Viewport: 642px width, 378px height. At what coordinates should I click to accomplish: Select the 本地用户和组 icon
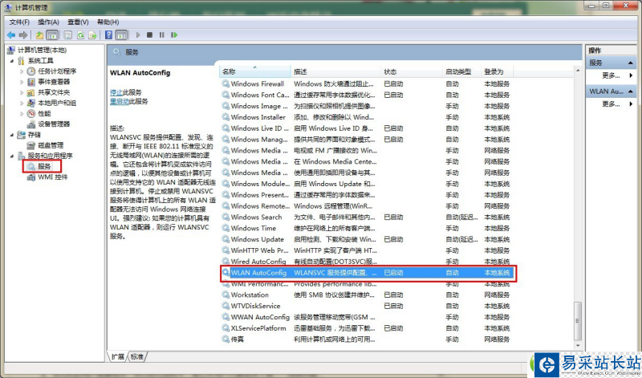(x=31, y=104)
